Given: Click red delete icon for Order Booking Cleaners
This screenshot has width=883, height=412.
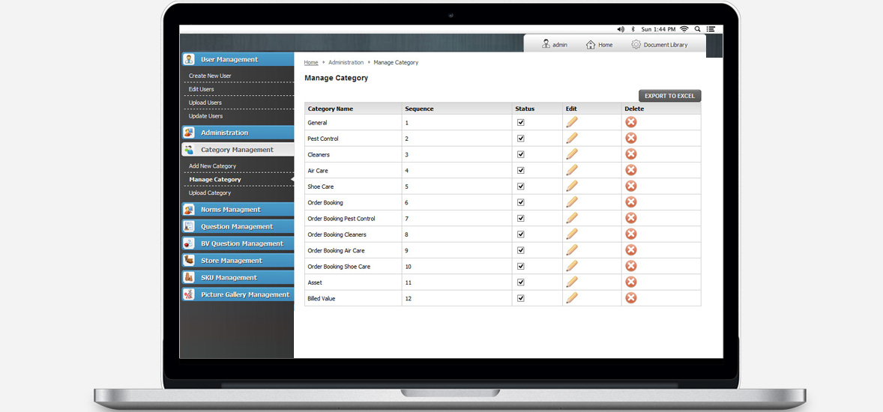Looking at the screenshot, I should click(x=631, y=234).
